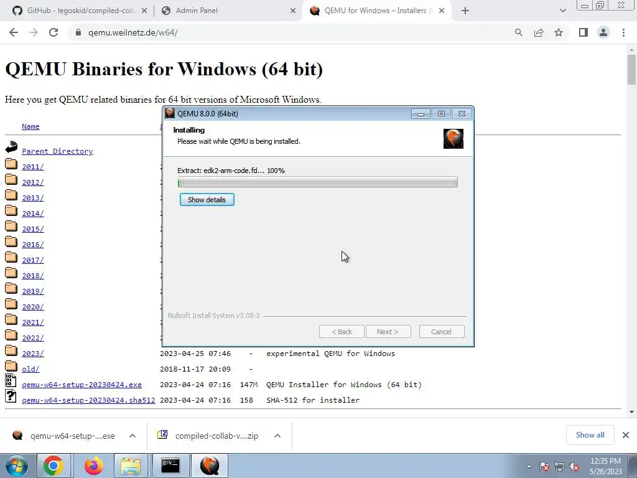Open Chrome side panel icon
Viewport: 637px width, 478px height.
584,32
